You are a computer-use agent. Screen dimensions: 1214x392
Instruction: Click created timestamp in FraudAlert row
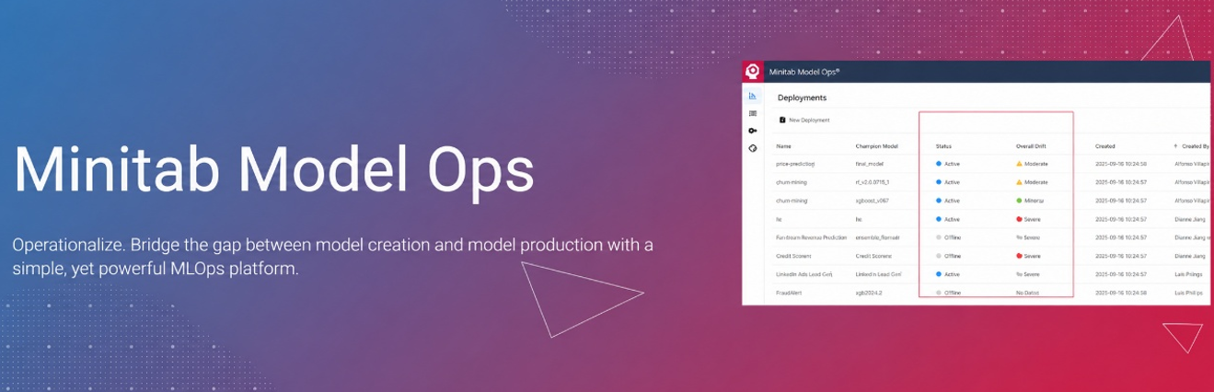tap(1120, 293)
